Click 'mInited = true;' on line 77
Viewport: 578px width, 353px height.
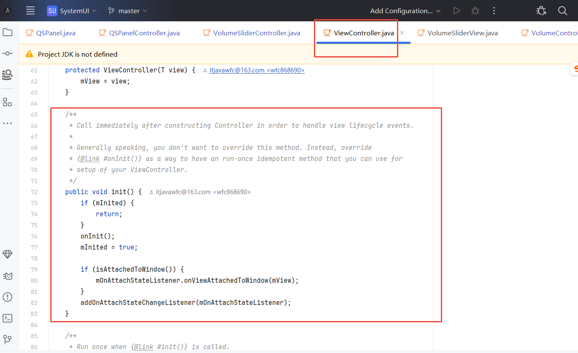coord(109,247)
